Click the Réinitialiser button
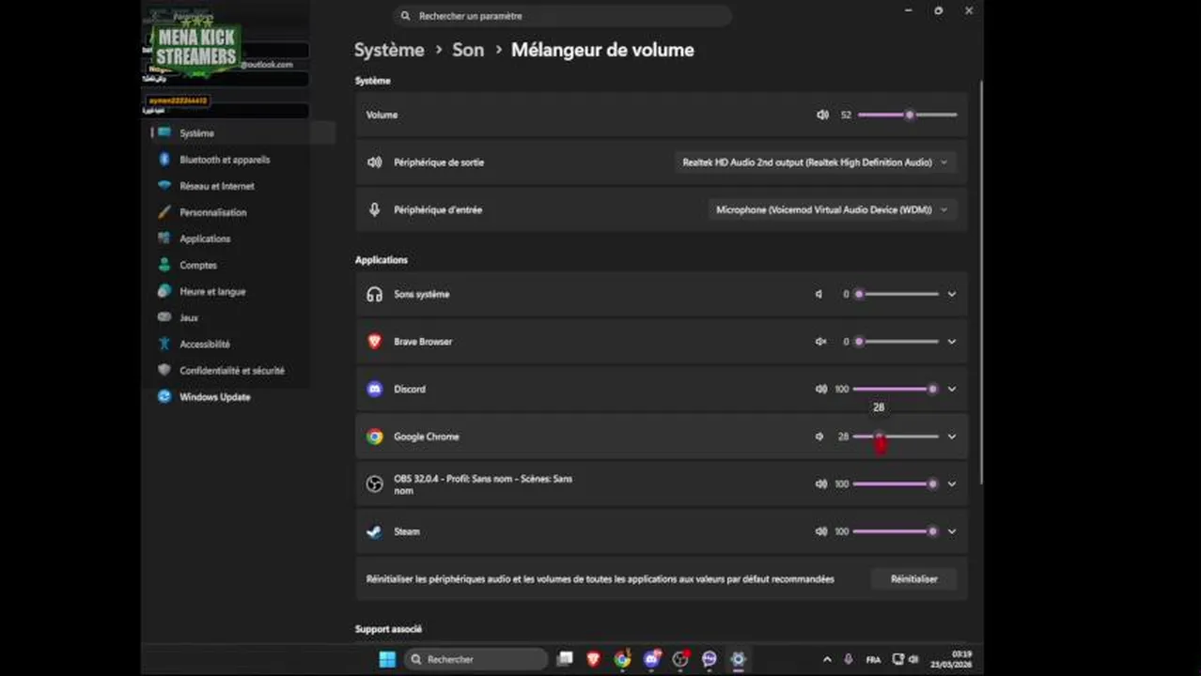 (x=913, y=579)
